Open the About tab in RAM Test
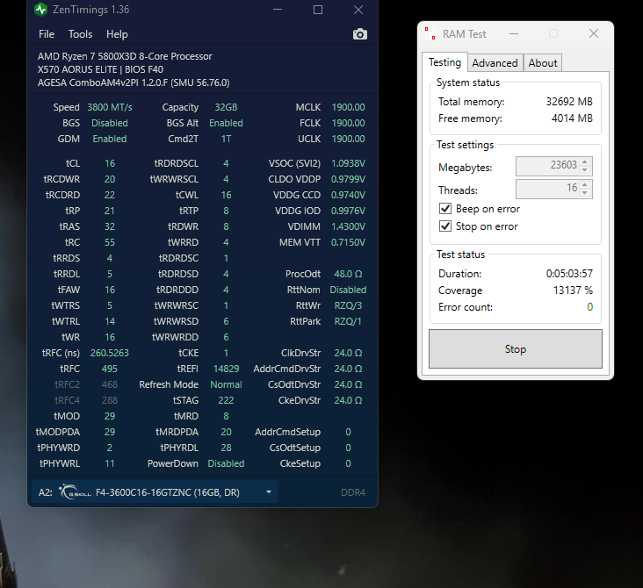The height and width of the screenshot is (588, 643). 543,63
